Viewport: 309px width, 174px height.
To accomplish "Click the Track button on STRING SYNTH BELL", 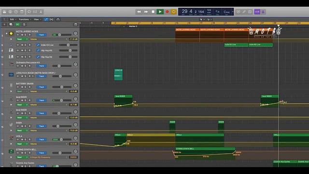I will 42,153.
